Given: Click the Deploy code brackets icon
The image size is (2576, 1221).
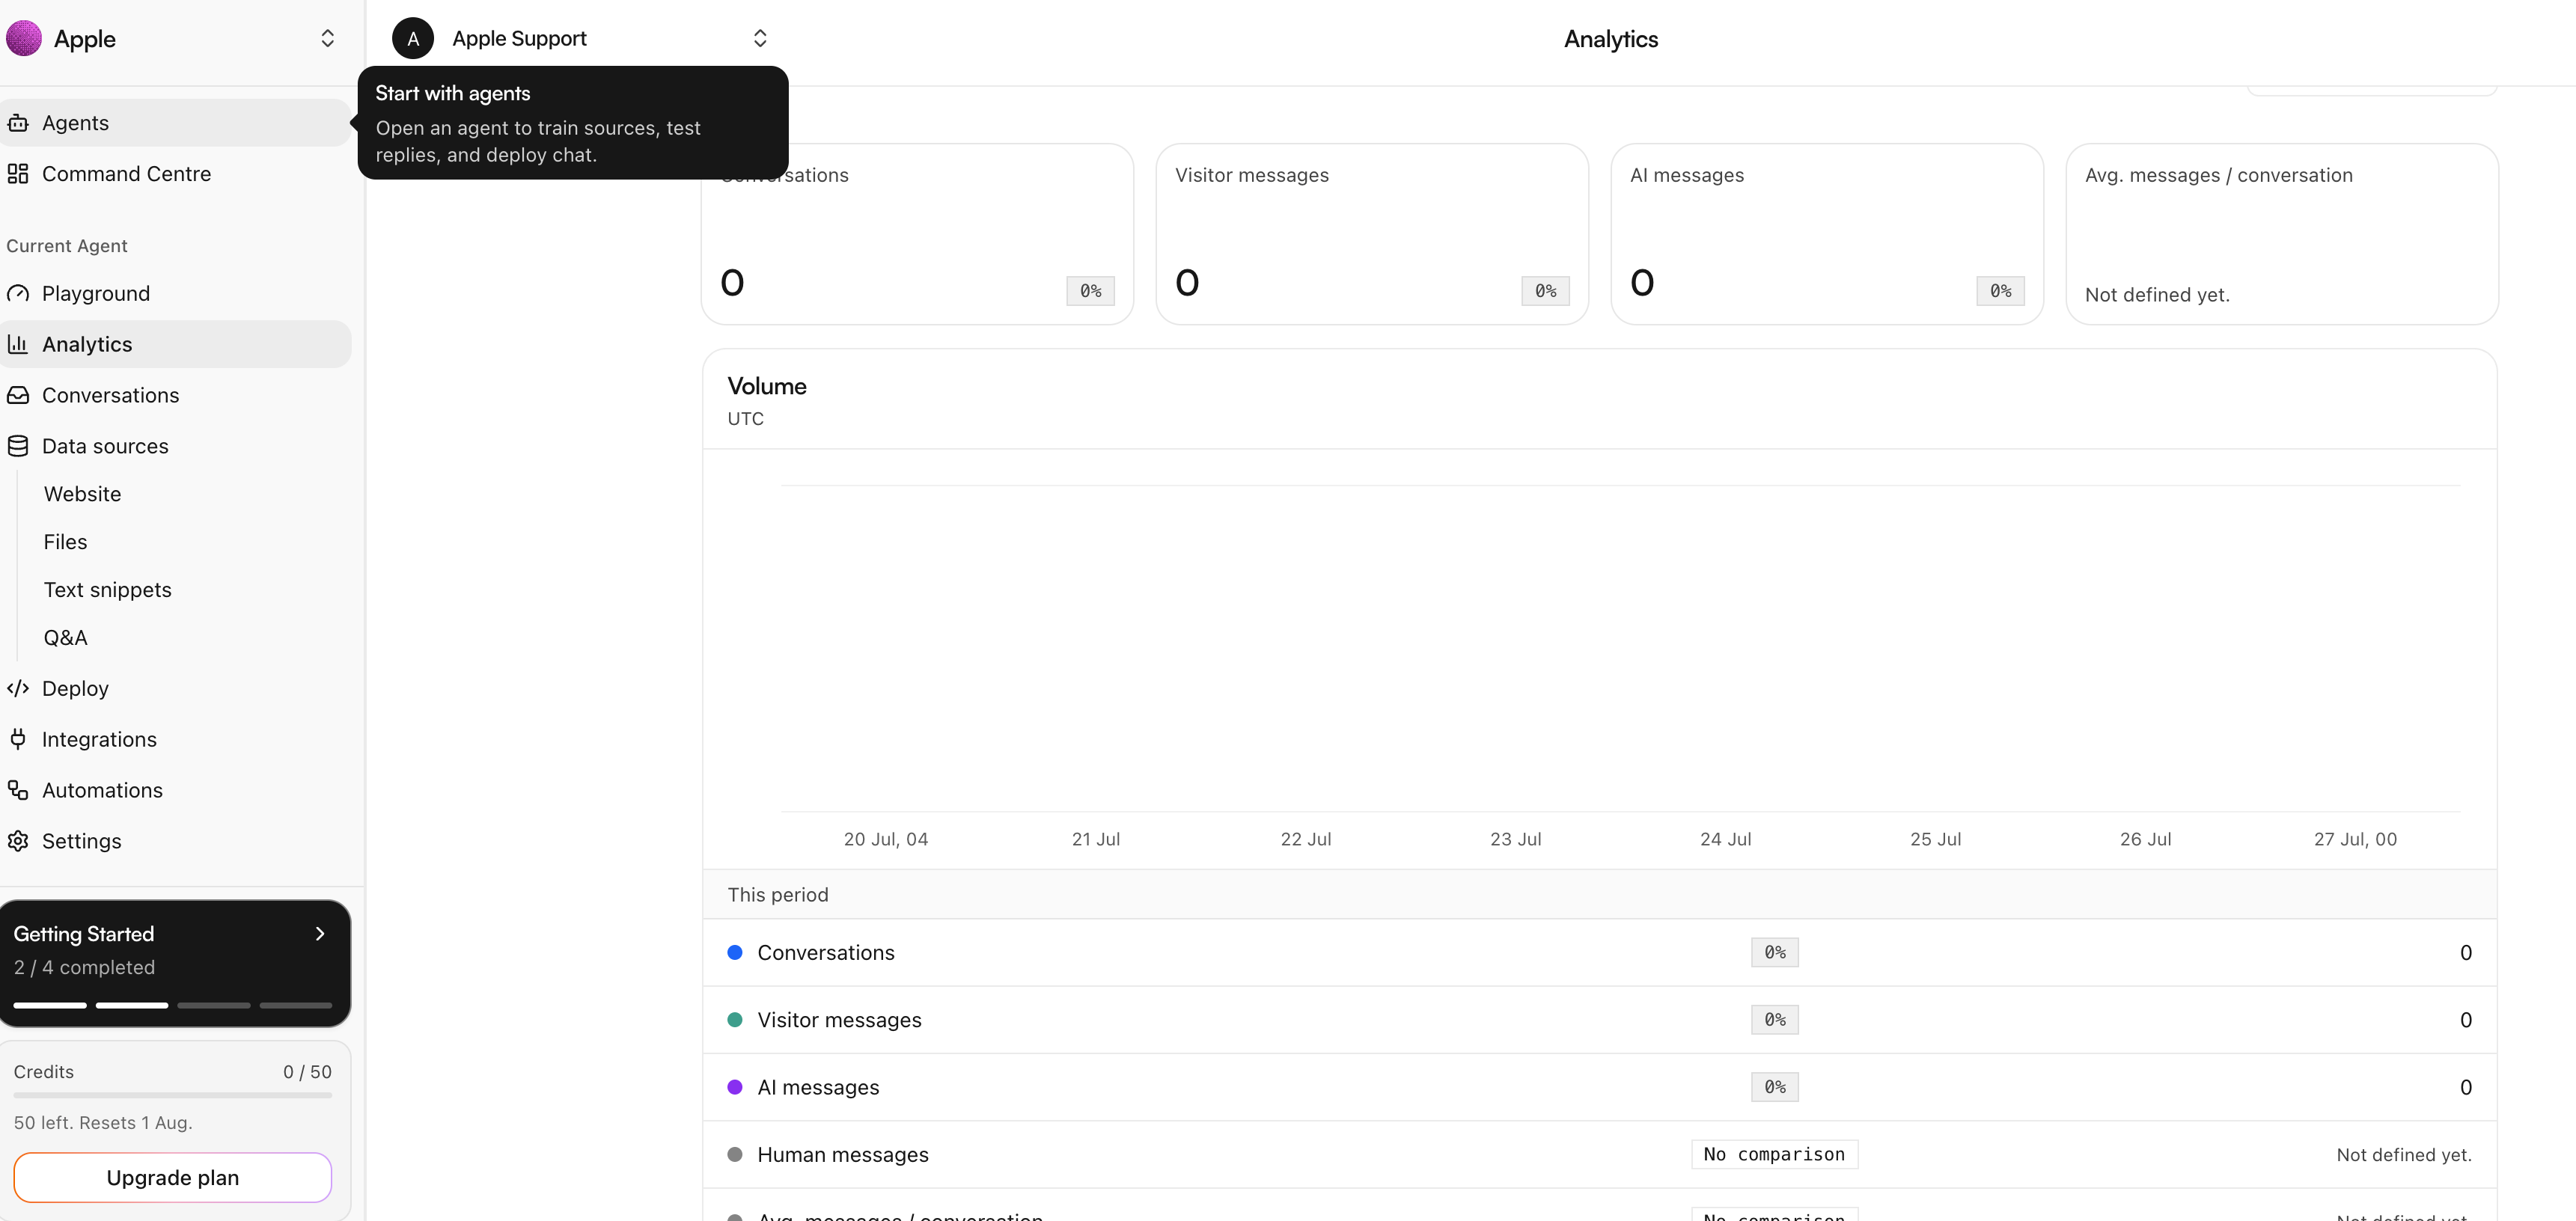Looking at the screenshot, I should 18,688.
